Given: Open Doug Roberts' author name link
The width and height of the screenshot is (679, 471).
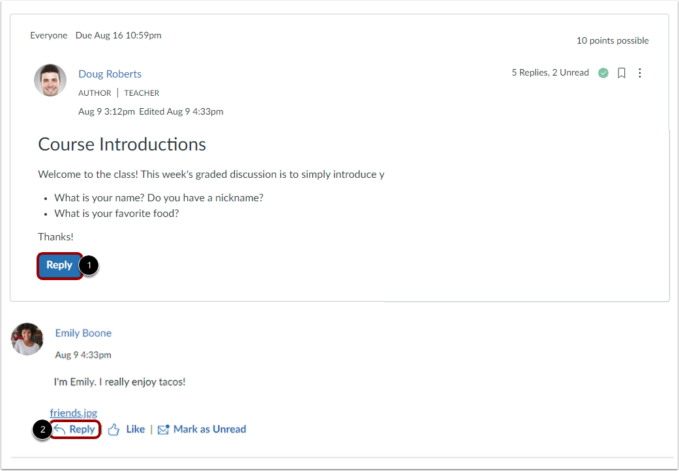Looking at the screenshot, I should click(110, 74).
